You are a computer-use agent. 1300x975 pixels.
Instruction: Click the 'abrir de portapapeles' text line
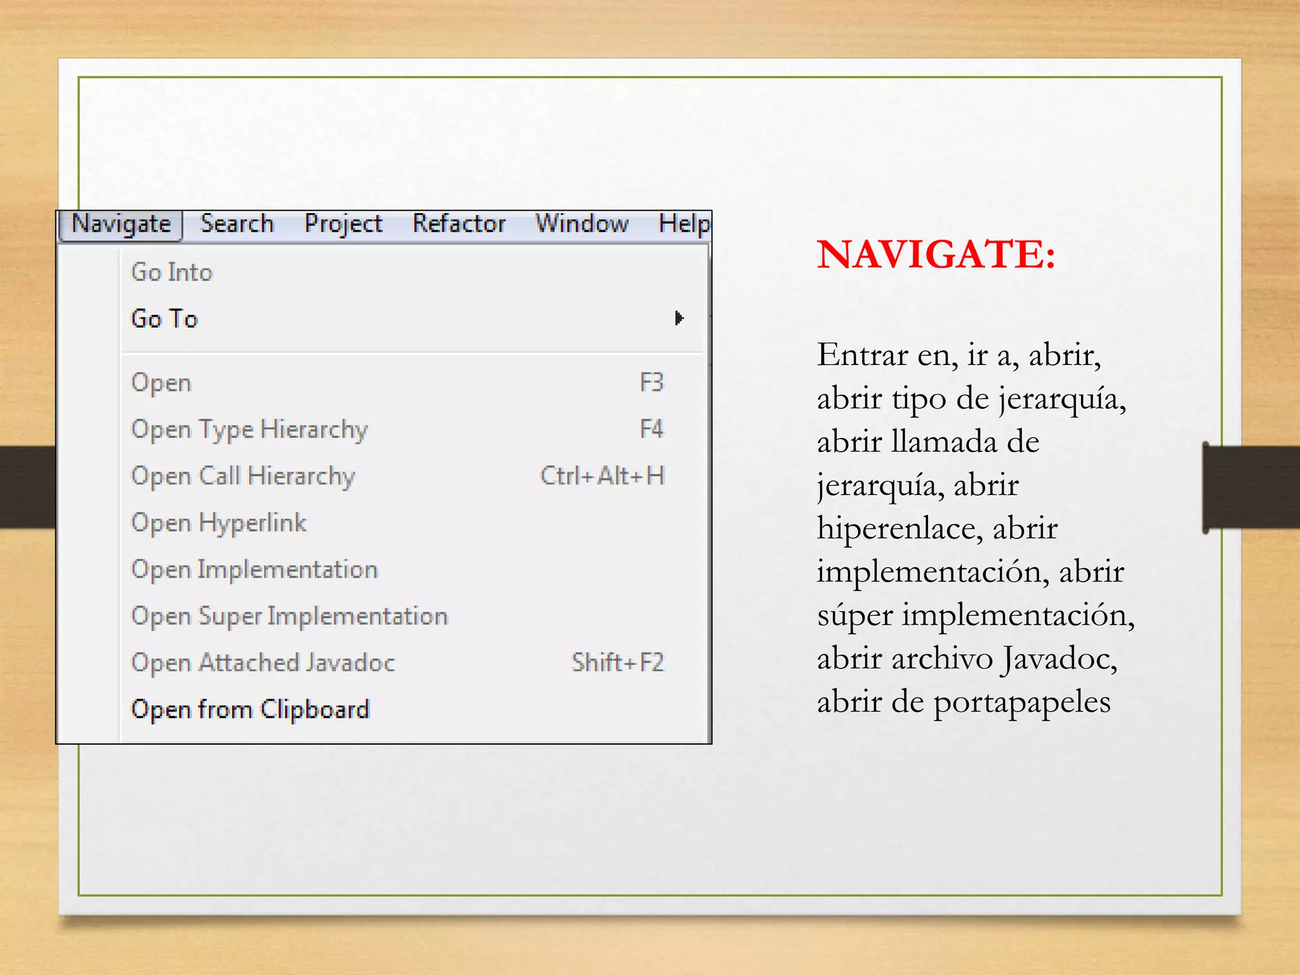964,702
